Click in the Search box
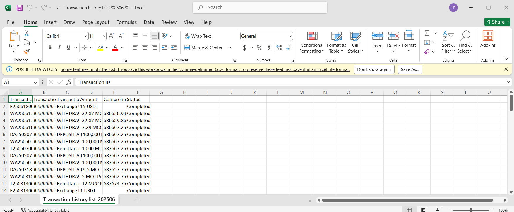514x212 pixels. click(260, 8)
